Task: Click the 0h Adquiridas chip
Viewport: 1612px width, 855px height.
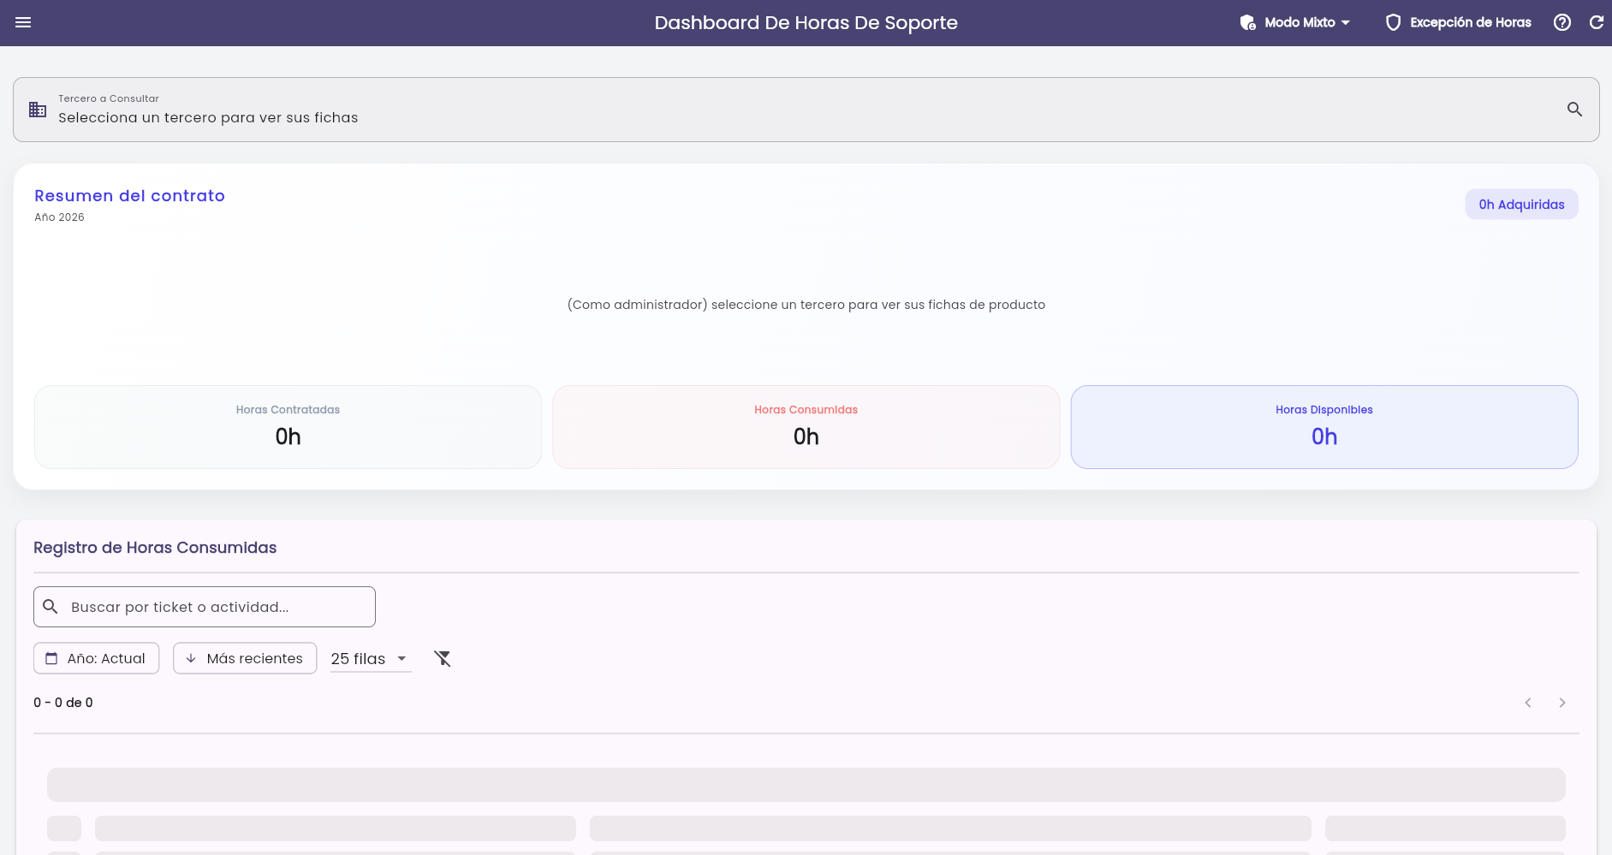Action: (x=1521, y=205)
